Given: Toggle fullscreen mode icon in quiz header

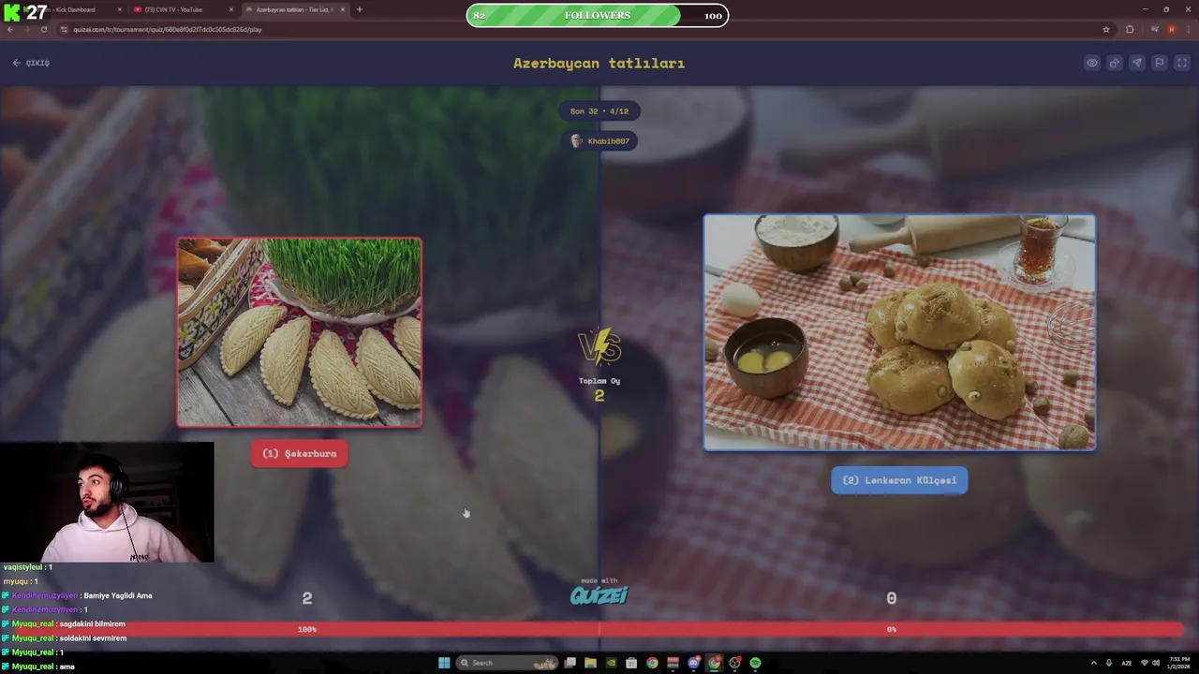Looking at the screenshot, I should 1182,63.
